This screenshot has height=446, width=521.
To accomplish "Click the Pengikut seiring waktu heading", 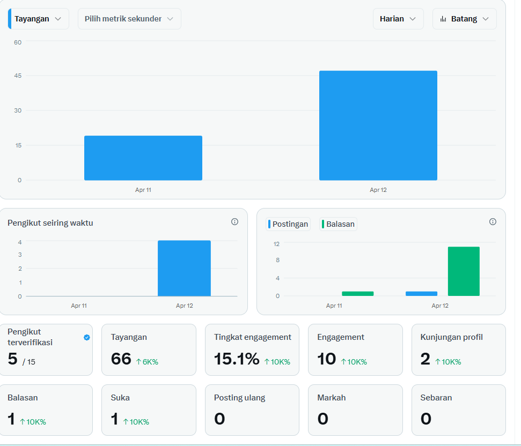I will [x=50, y=222].
